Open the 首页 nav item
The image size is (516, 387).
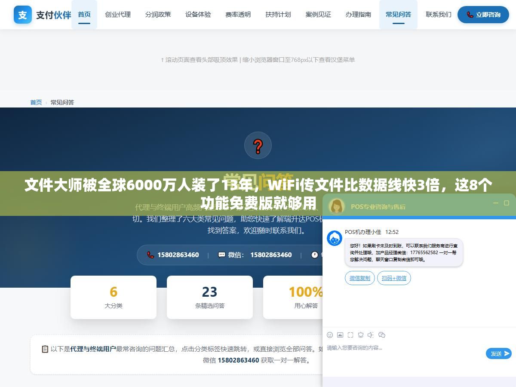click(x=84, y=15)
